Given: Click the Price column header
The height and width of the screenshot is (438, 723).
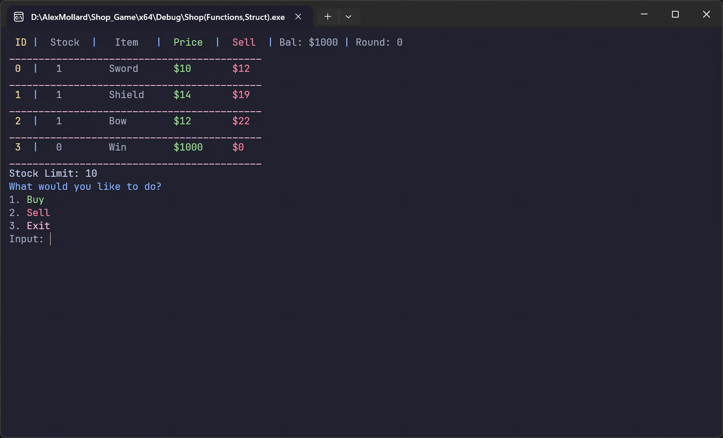Looking at the screenshot, I should [x=188, y=42].
